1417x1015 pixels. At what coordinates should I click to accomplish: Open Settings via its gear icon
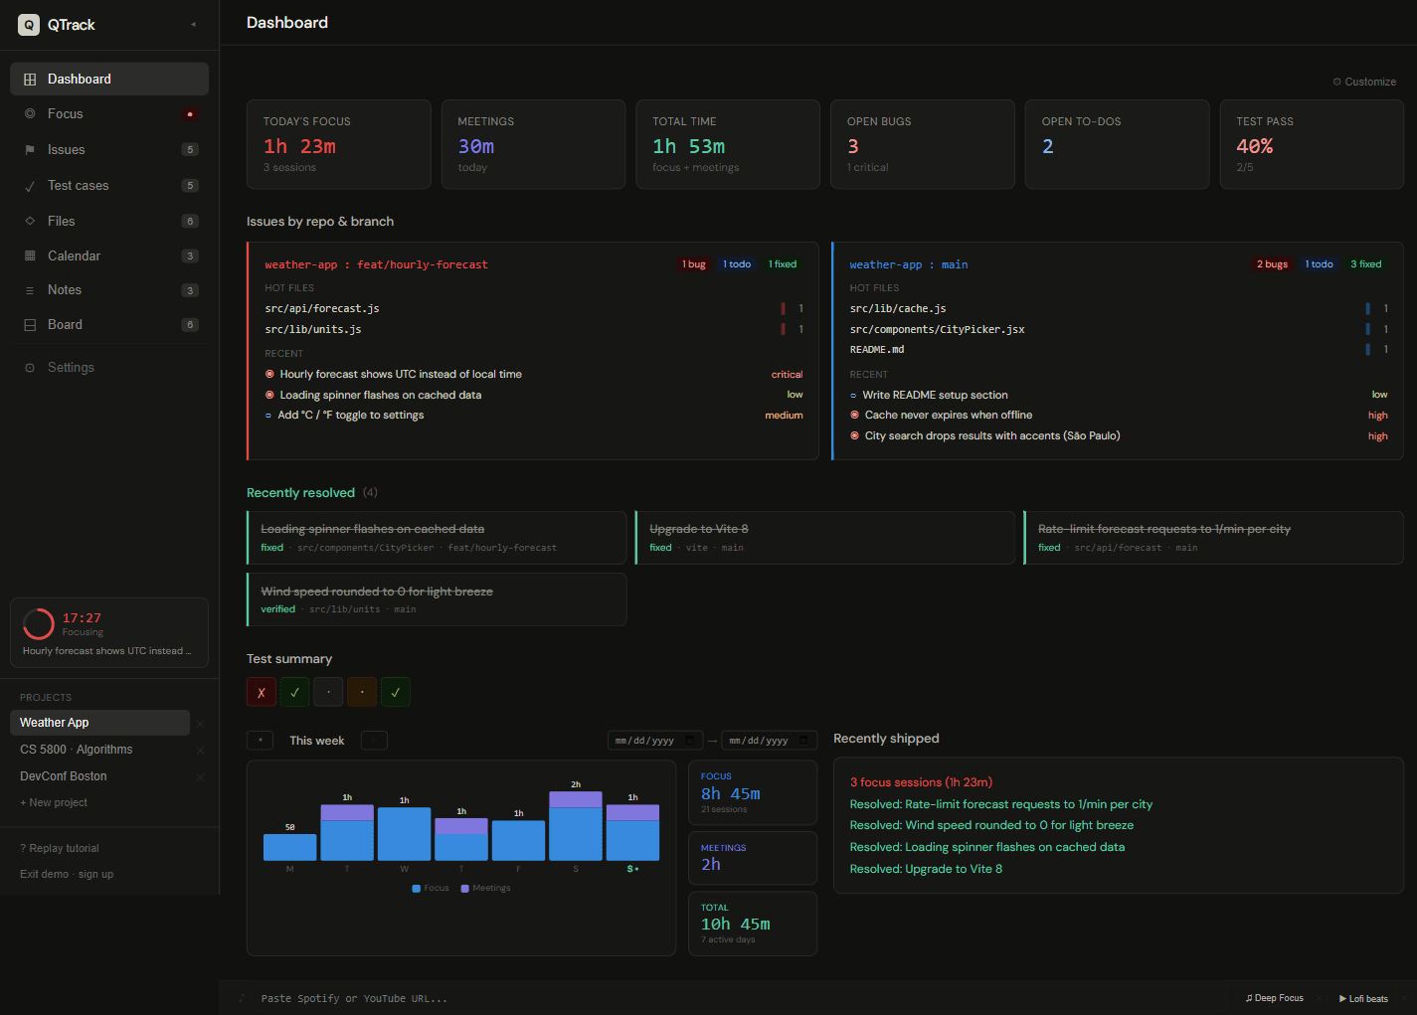(x=30, y=368)
